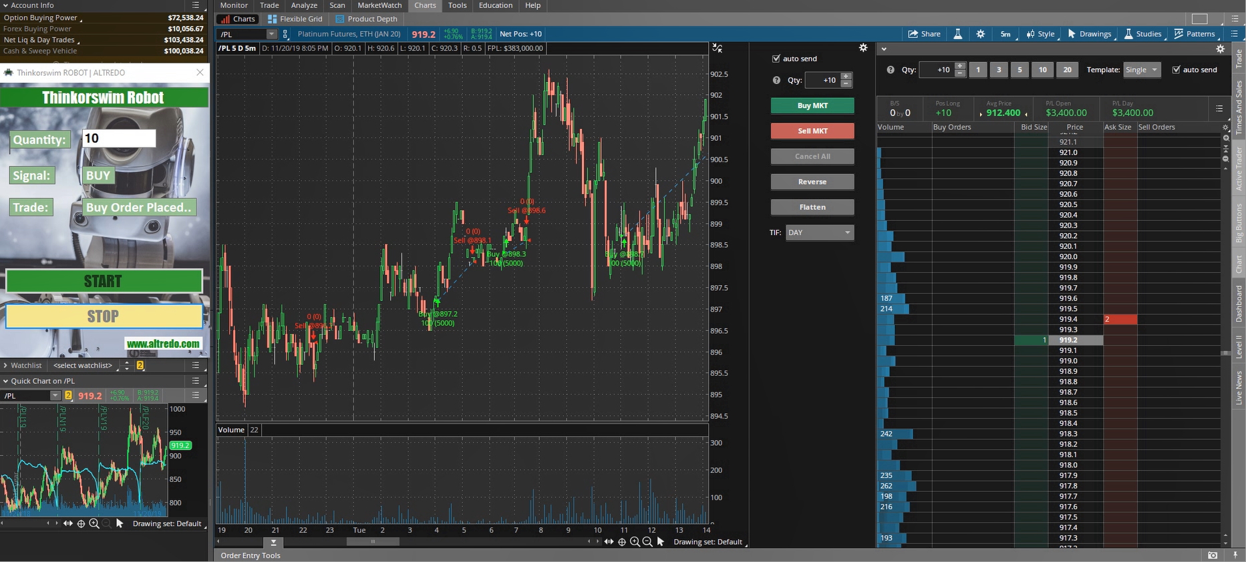Increase Qty in order buttons panel
The width and height of the screenshot is (1246, 562).
coord(846,77)
